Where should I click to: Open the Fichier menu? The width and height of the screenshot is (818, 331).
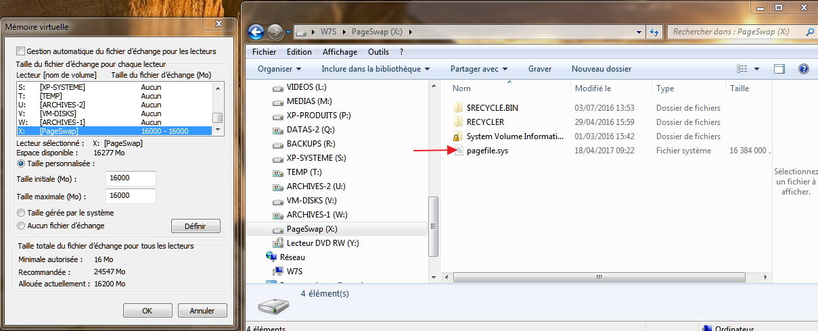tap(264, 52)
